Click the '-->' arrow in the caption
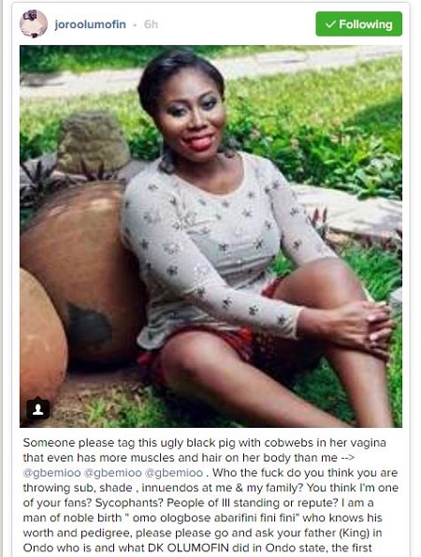The image size is (421, 557). coord(347,458)
